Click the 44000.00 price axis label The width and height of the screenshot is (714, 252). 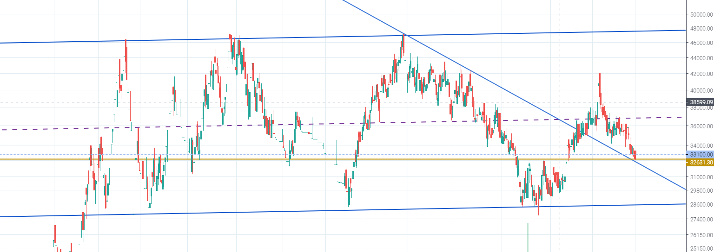(x=701, y=58)
